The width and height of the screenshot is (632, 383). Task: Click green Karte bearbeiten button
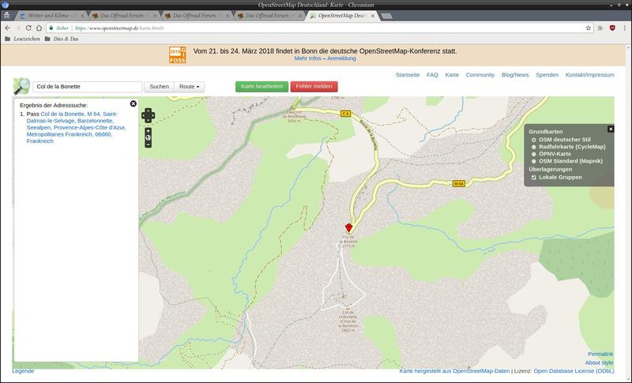coord(262,86)
